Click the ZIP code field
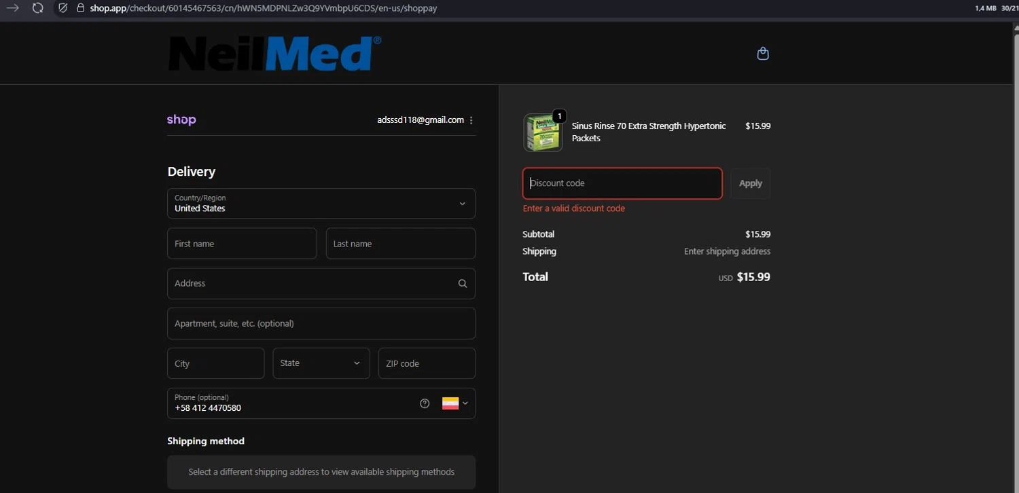1019x493 pixels. pyautogui.click(x=427, y=363)
